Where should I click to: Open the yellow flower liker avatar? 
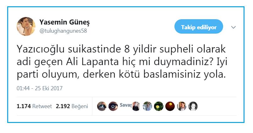pyautogui.click(x=159, y=106)
